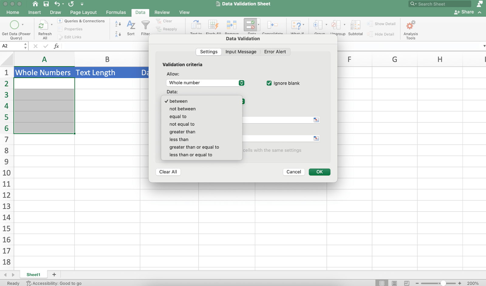
Task: Select the Sort icon
Action: coord(131,26)
